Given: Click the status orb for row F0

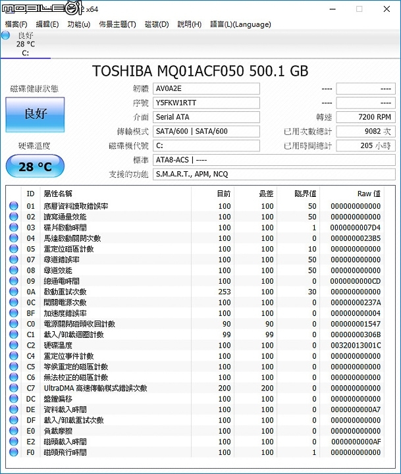Looking at the screenshot, I should point(14,452).
